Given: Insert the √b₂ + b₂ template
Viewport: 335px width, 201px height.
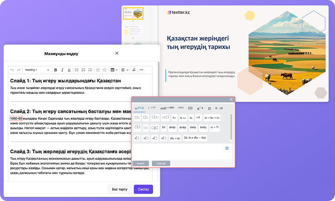Looking at the screenshot, I should 175,138.
